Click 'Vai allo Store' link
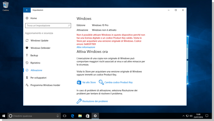Image resolution: width=214 pixels, height=121 pixels. tap(89, 82)
